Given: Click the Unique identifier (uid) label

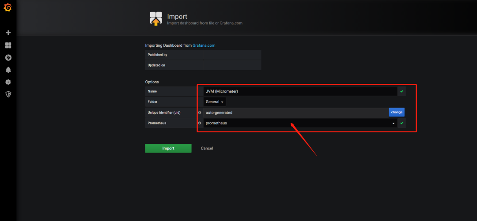Looking at the screenshot, I should pyautogui.click(x=164, y=112).
